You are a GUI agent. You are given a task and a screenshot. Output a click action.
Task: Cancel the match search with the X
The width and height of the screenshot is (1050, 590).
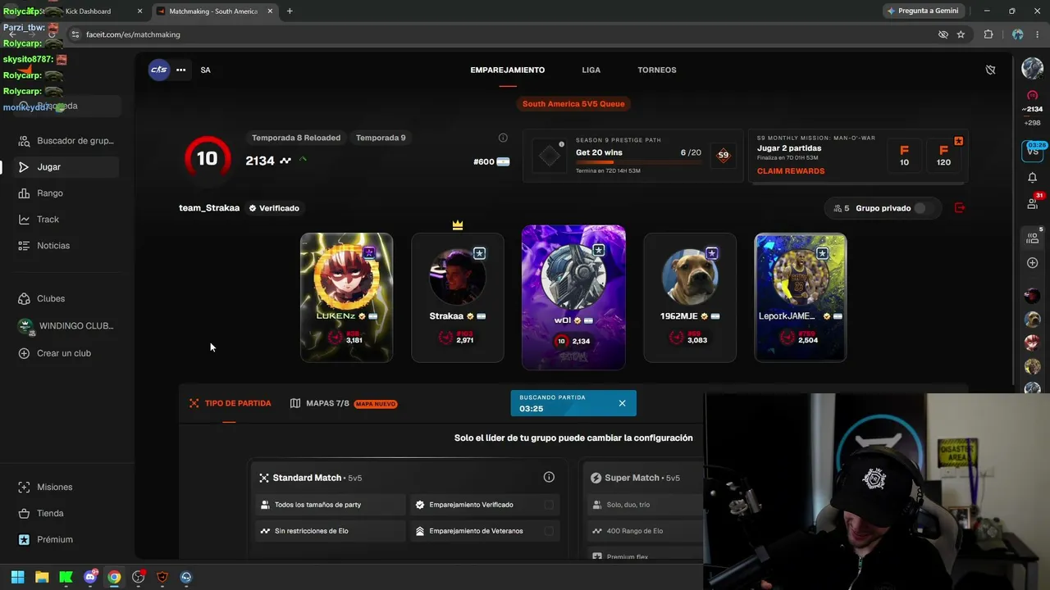pos(622,403)
